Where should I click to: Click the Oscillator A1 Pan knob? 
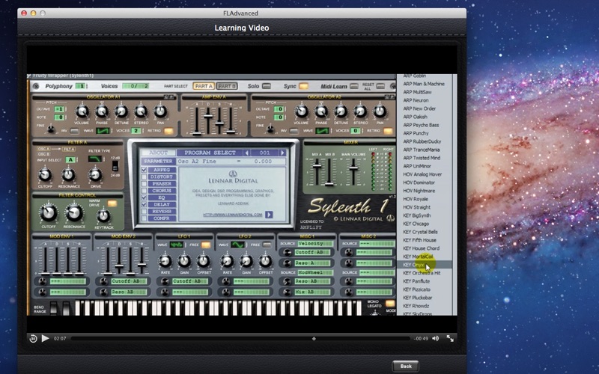coord(160,111)
